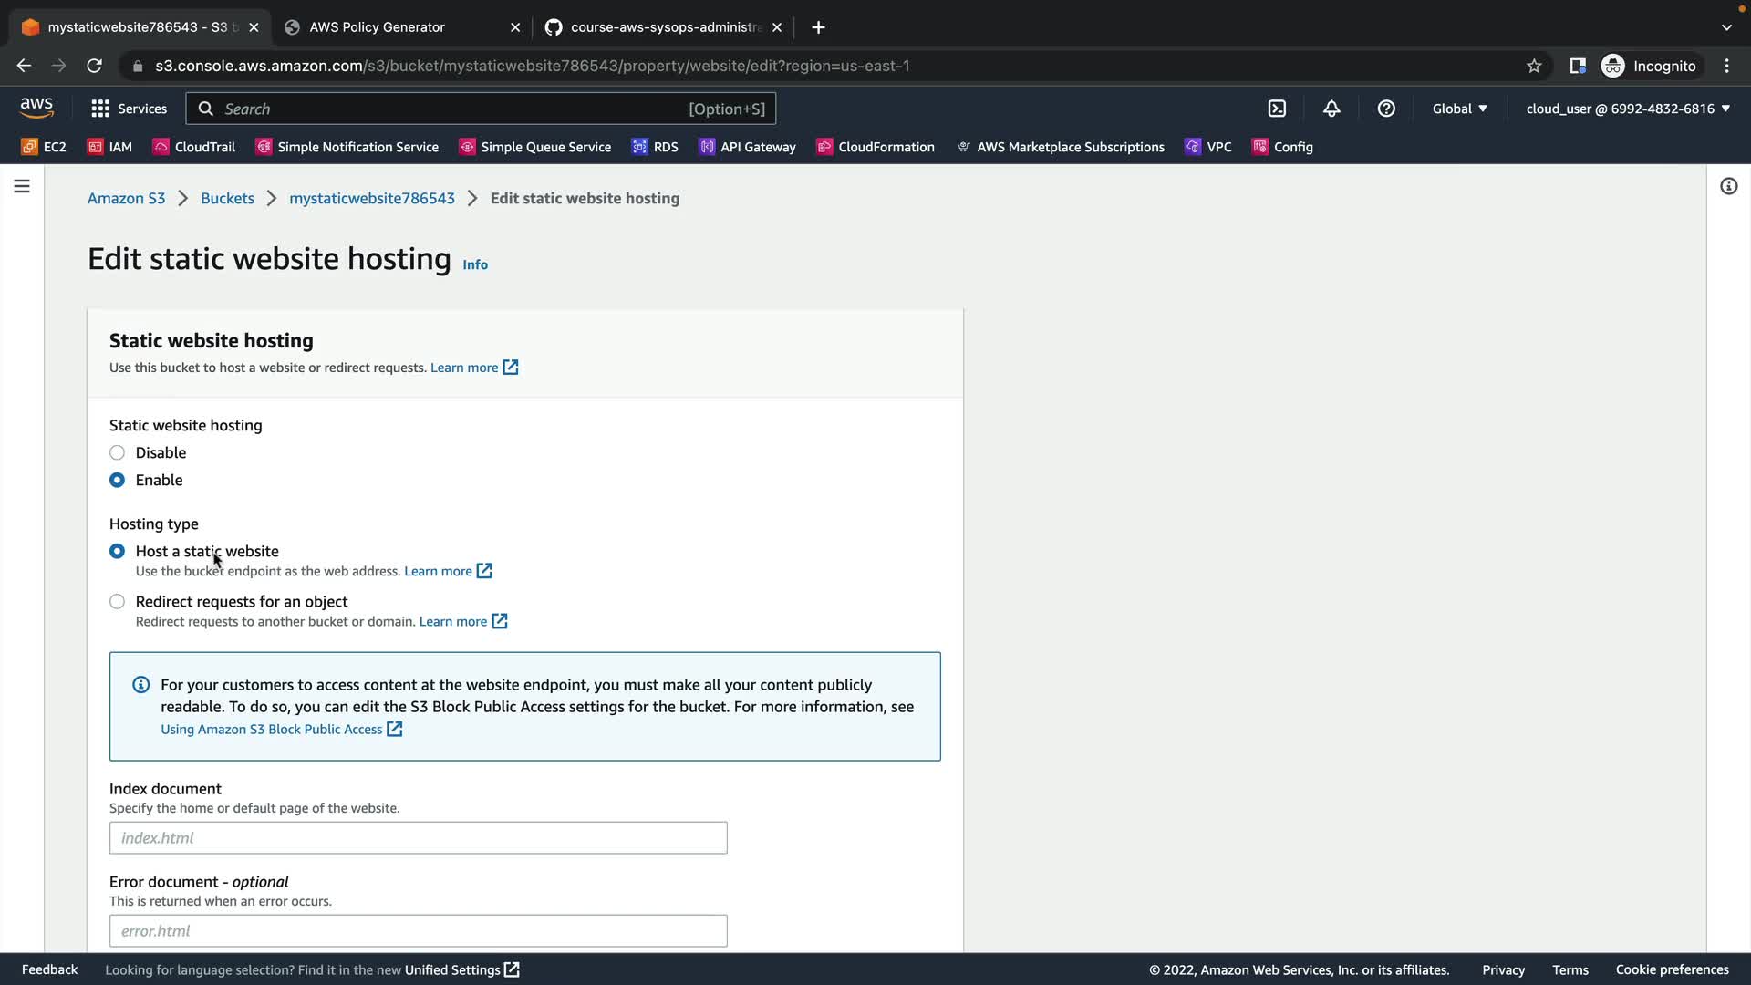Expand the cloud_user account dropdown
The height and width of the screenshot is (985, 1751).
click(x=1628, y=109)
